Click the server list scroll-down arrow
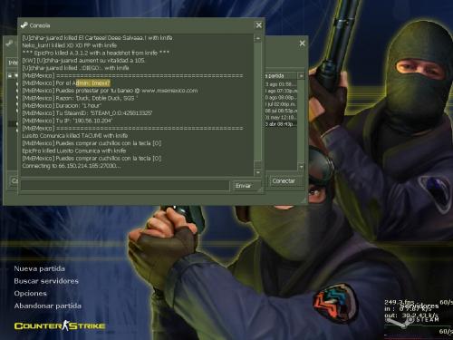This screenshot has width=453, height=340. coord(301,167)
